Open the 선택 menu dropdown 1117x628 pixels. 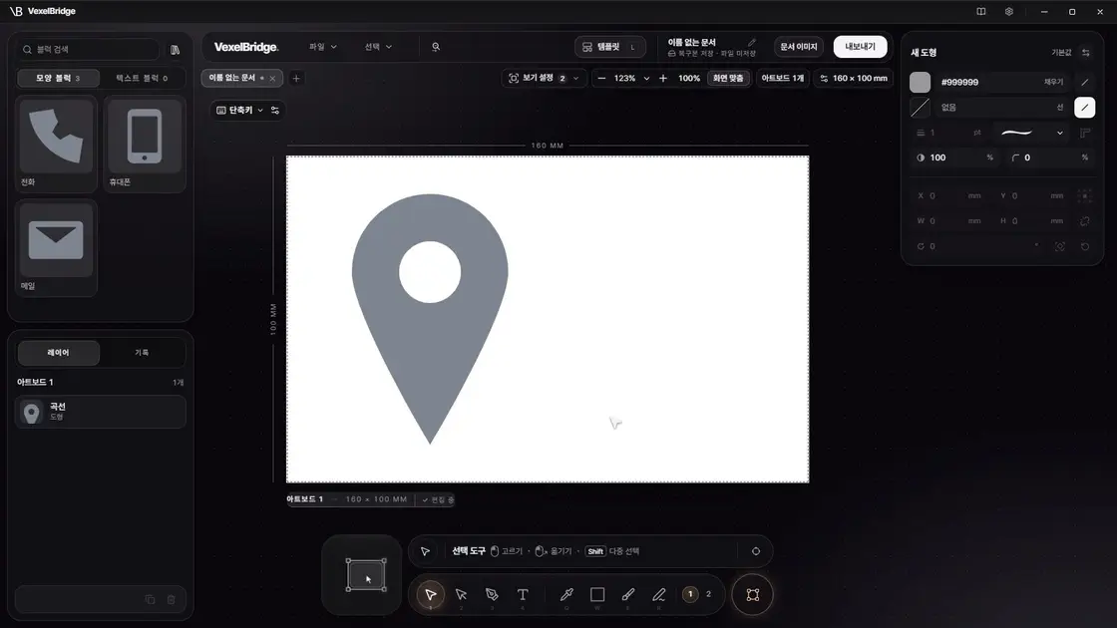pos(378,47)
